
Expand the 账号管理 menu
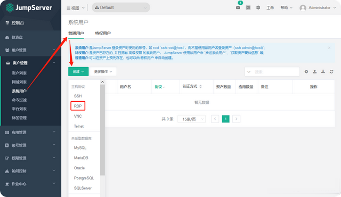30,145
